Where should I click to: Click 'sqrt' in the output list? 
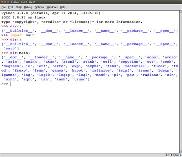click(28, 79)
